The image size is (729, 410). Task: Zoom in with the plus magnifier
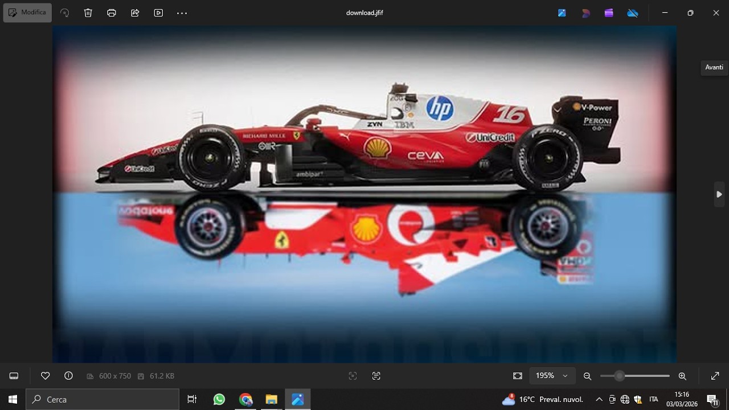click(x=682, y=376)
